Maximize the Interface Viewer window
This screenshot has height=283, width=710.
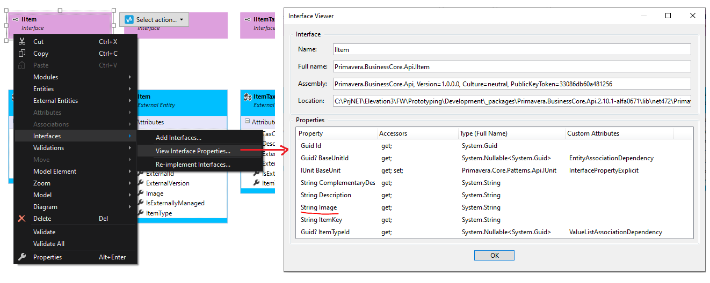click(x=668, y=16)
